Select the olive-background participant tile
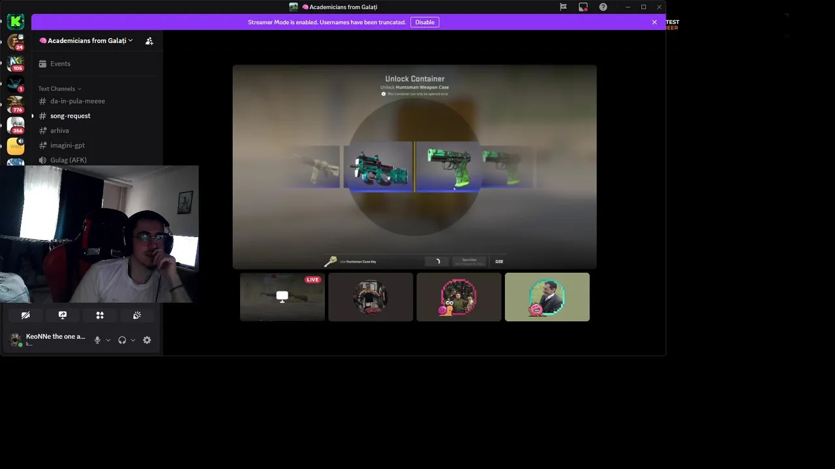835x469 pixels. 547,297
